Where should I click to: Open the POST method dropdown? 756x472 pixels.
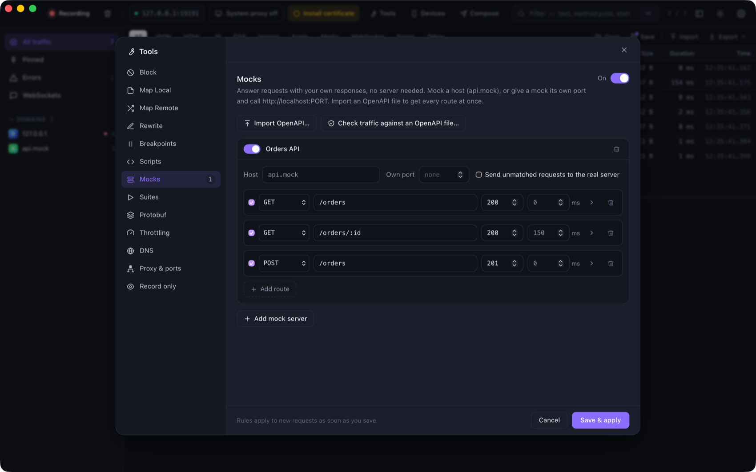(x=284, y=263)
